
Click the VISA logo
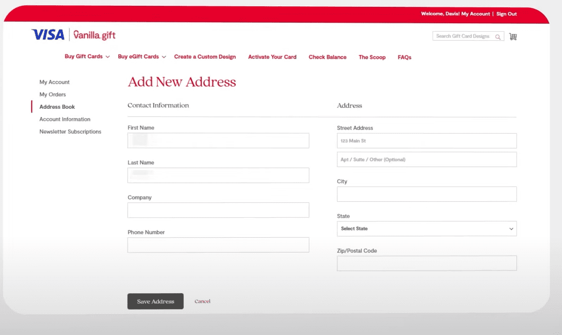48,35
